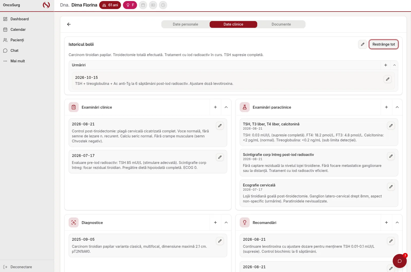Viewport: 411px width, 272px height.
Task: Click the OncoSurg logo icon
Action: pos(46,5)
